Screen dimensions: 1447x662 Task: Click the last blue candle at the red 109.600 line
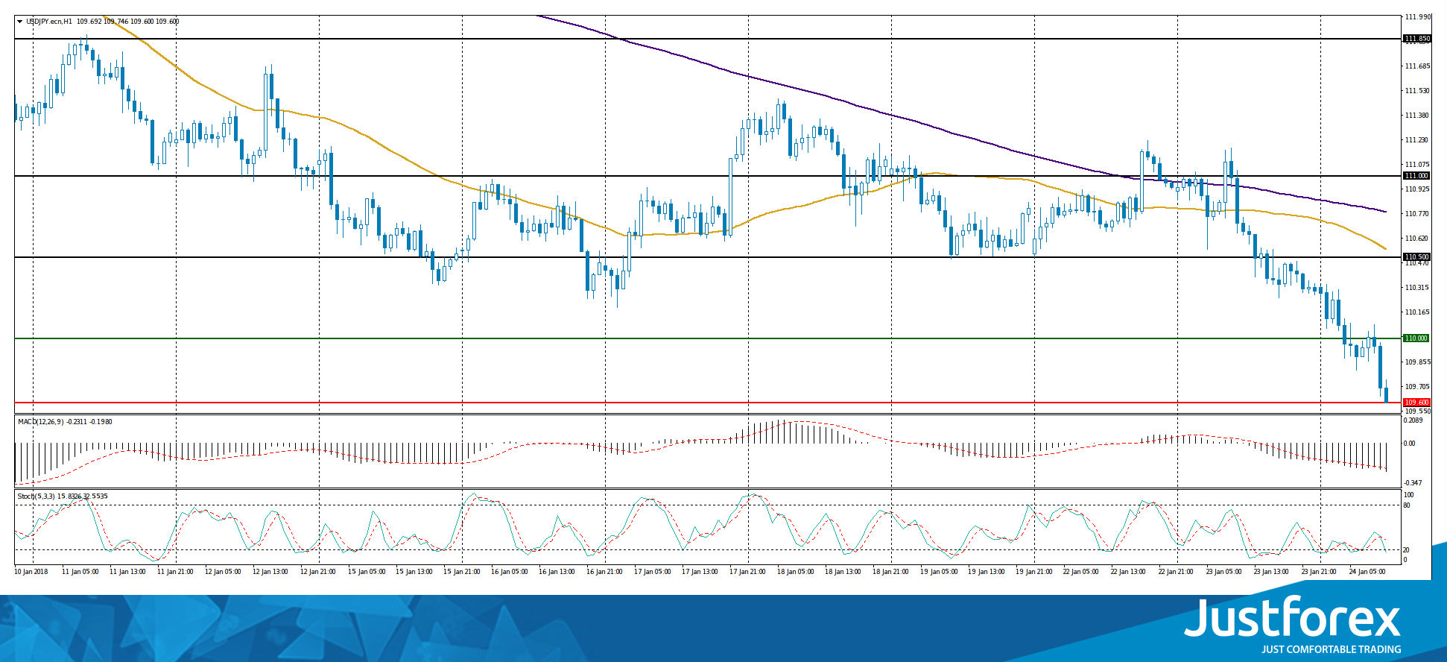coord(1386,394)
